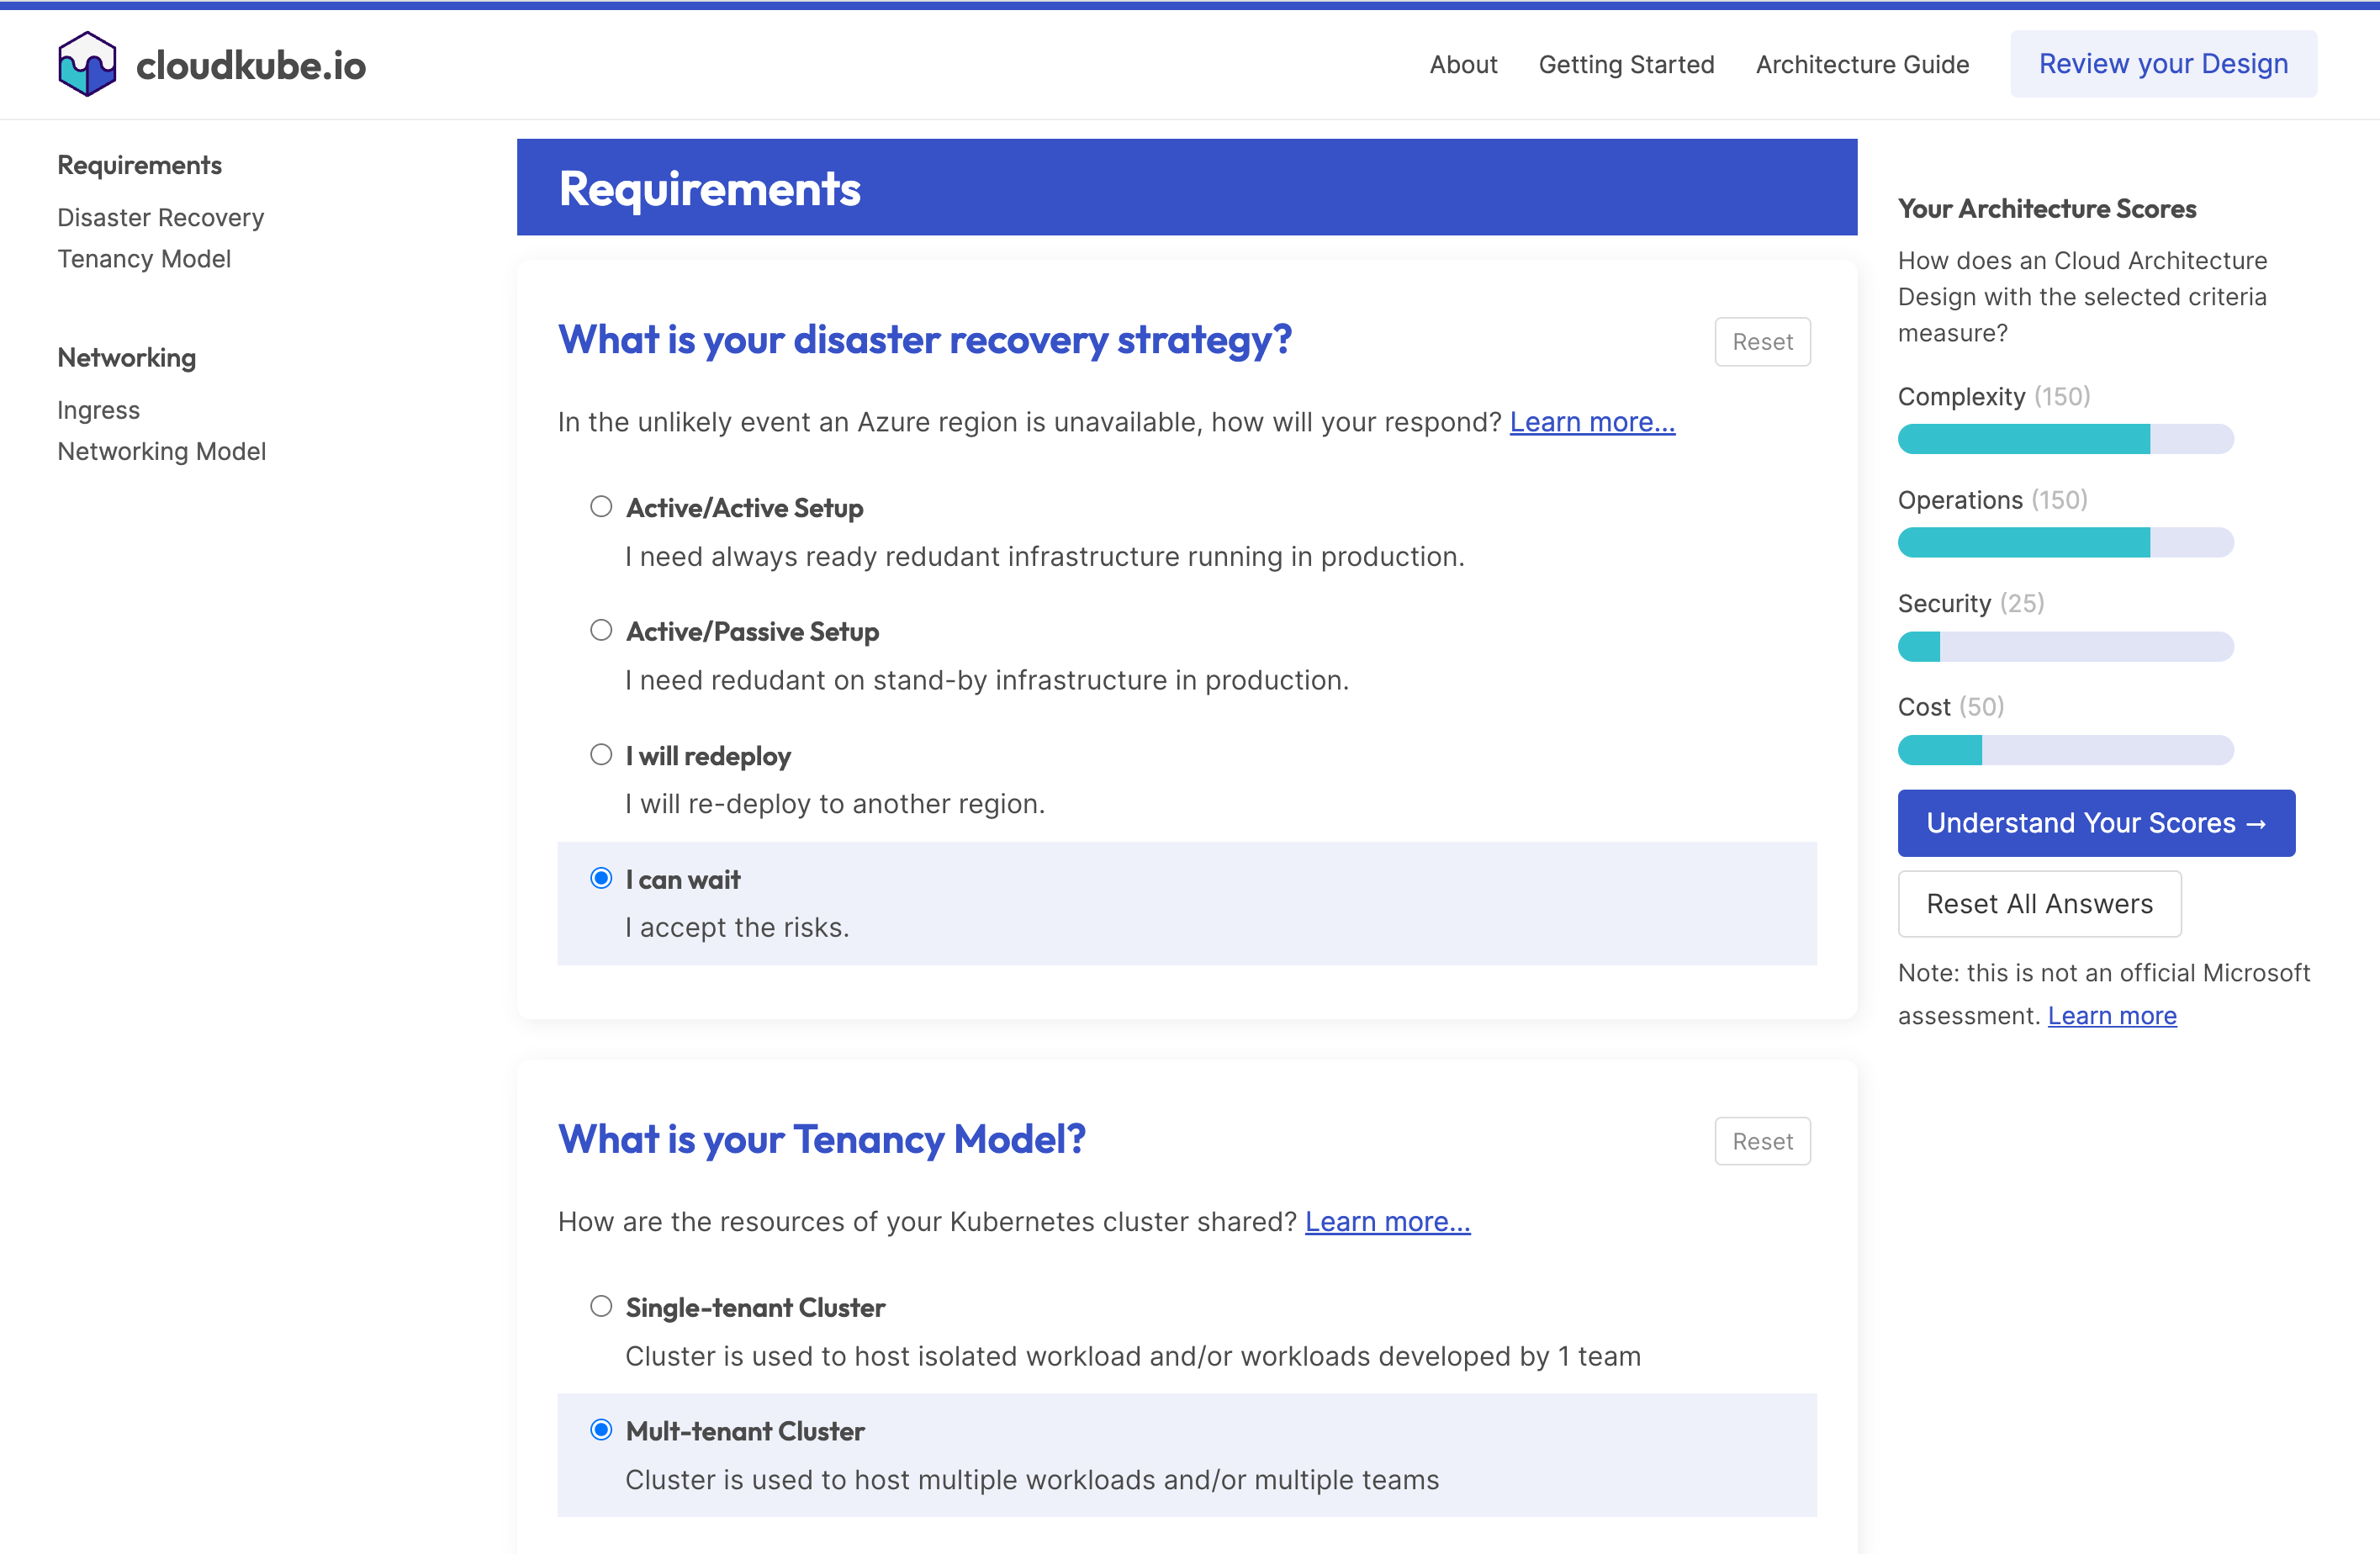Reset the Tenancy Model question
The height and width of the screenshot is (1554, 2380).
pyautogui.click(x=1761, y=1141)
